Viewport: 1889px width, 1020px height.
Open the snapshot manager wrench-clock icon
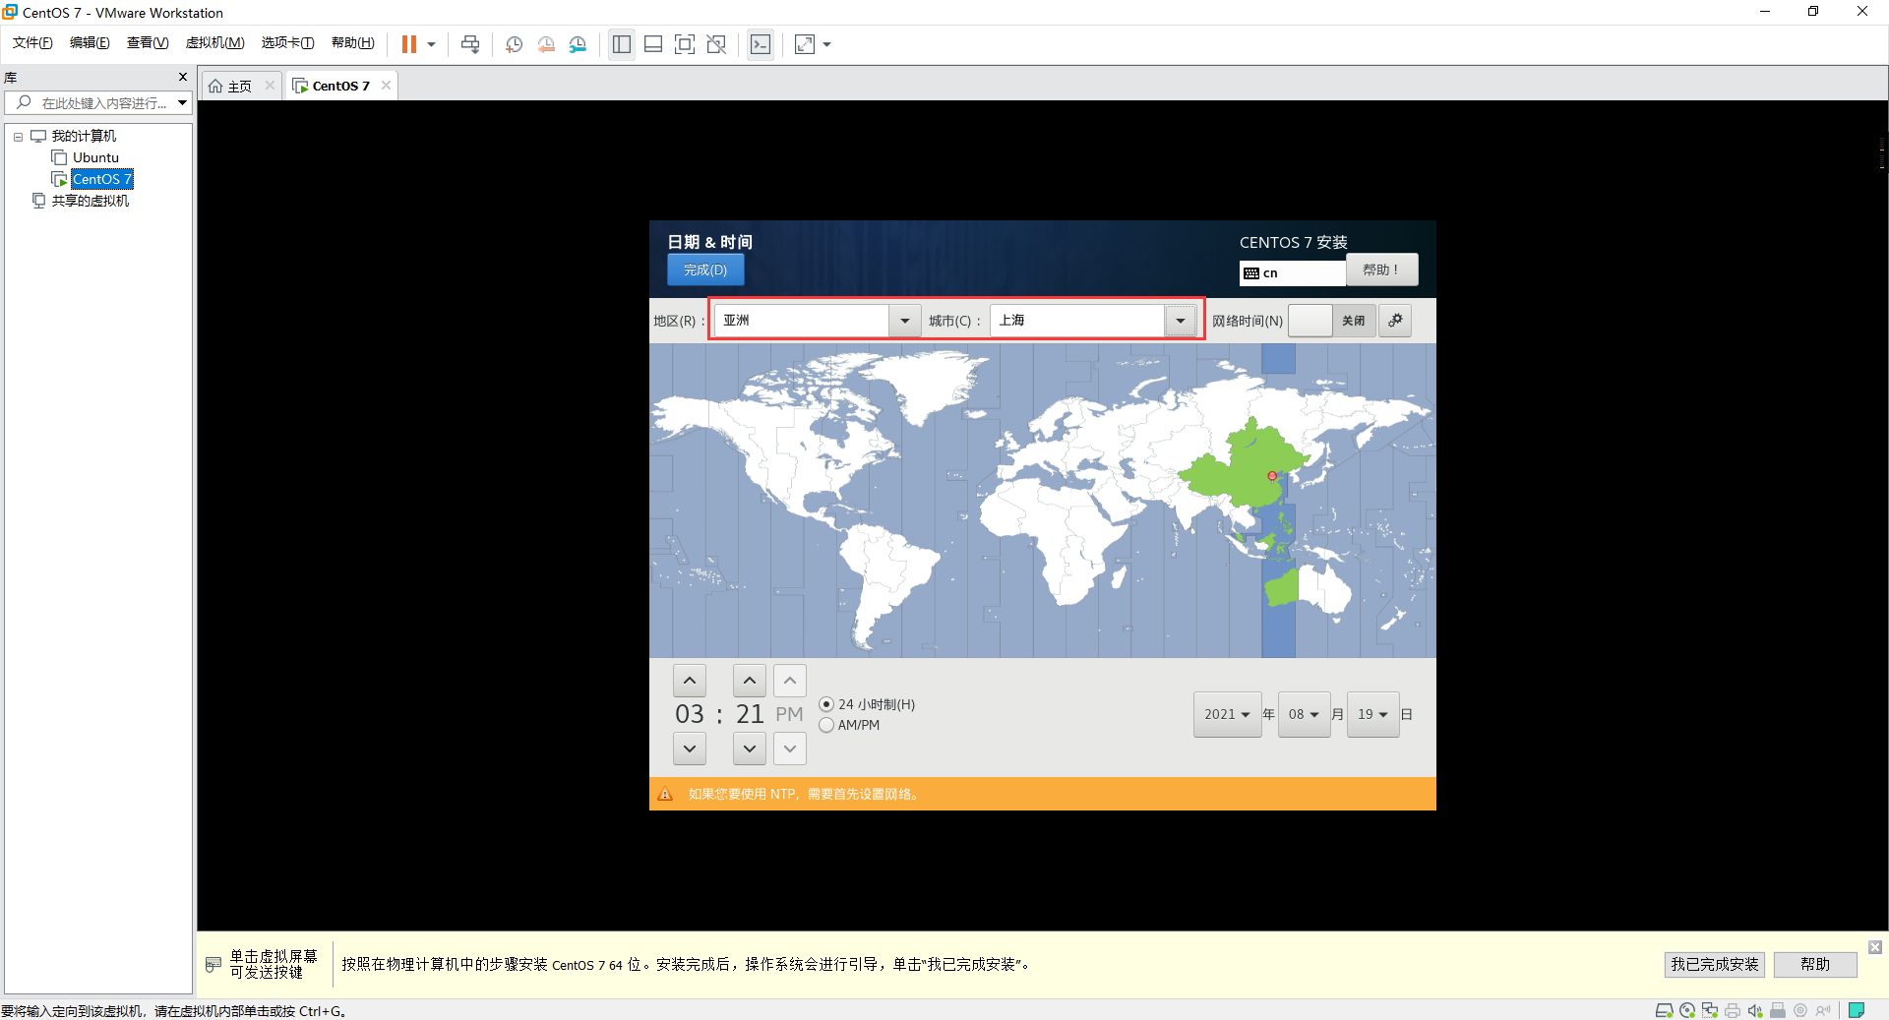(578, 44)
